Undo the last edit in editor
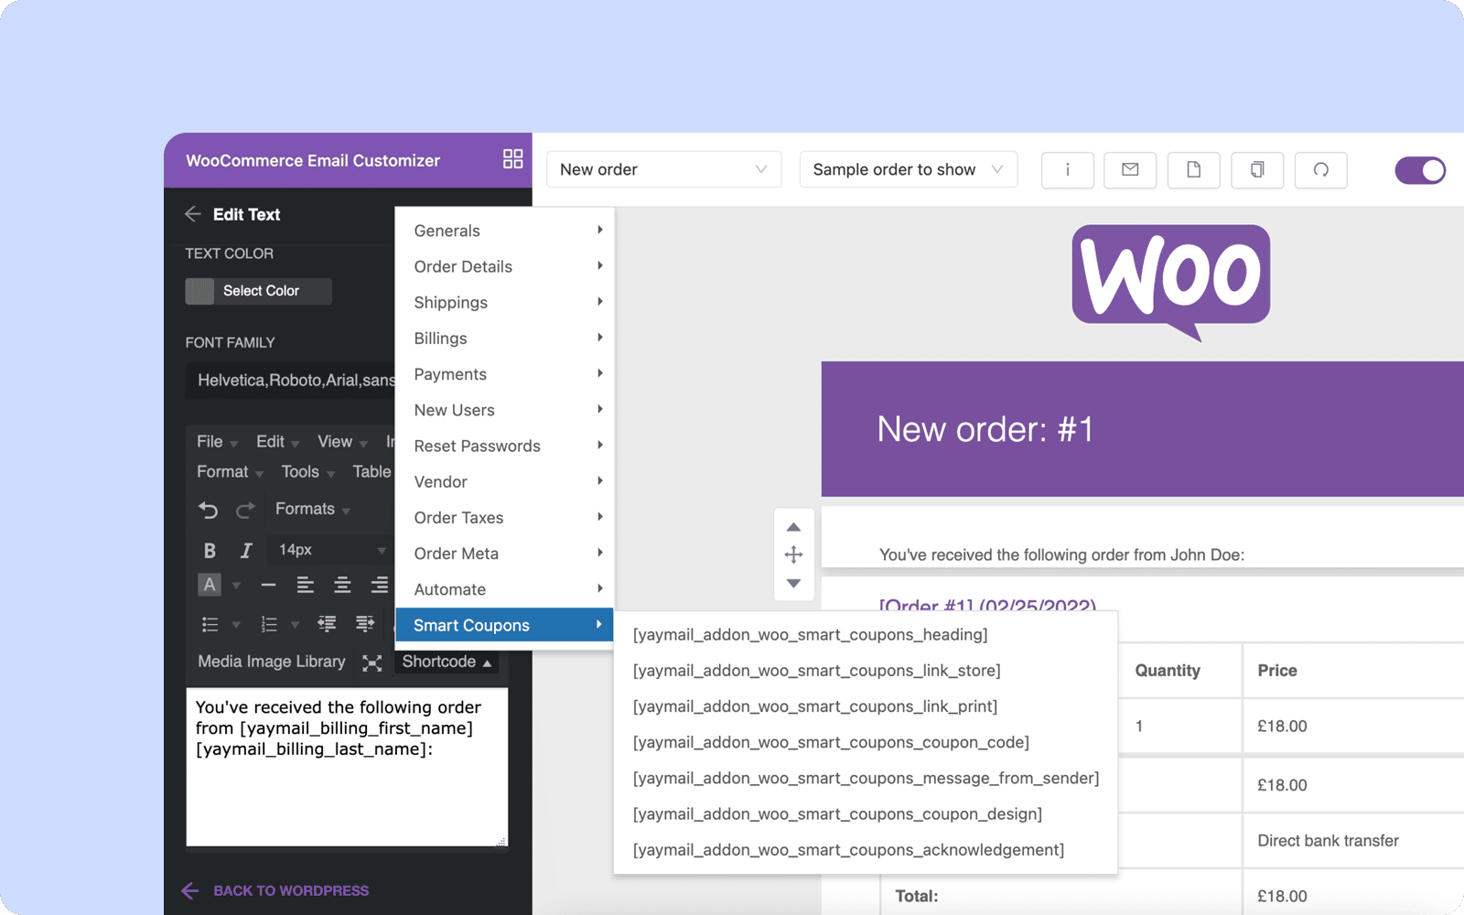Image resolution: width=1464 pixels, height=915 pixels. click(x=209, y=510)
